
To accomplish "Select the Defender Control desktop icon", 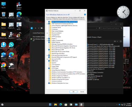I will 4,56.
